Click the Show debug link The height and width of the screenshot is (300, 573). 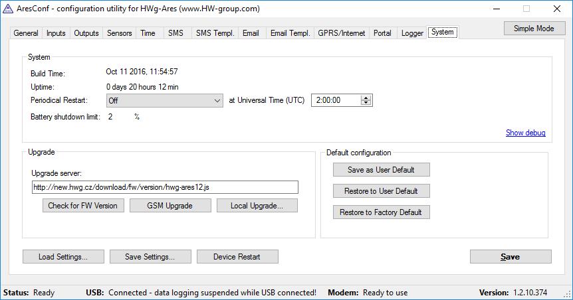point(526,133)
